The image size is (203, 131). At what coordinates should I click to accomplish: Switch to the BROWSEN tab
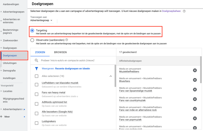click(60, 52)
